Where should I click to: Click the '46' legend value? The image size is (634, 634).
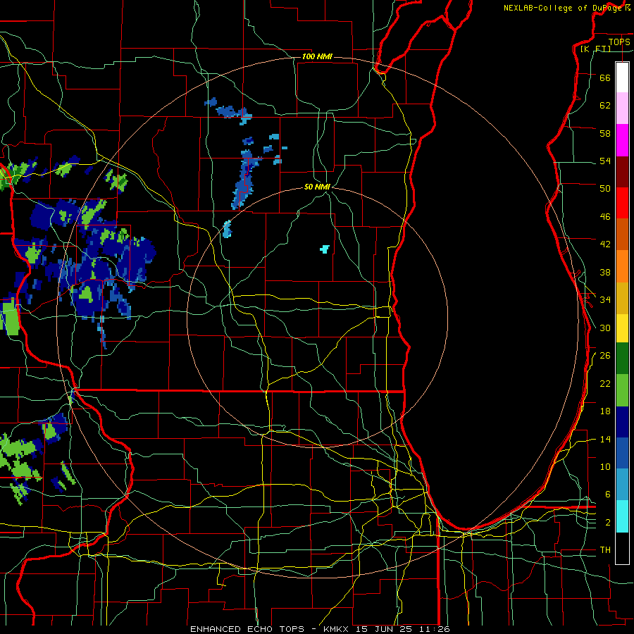pyautogui.click(x=605, y=217)
